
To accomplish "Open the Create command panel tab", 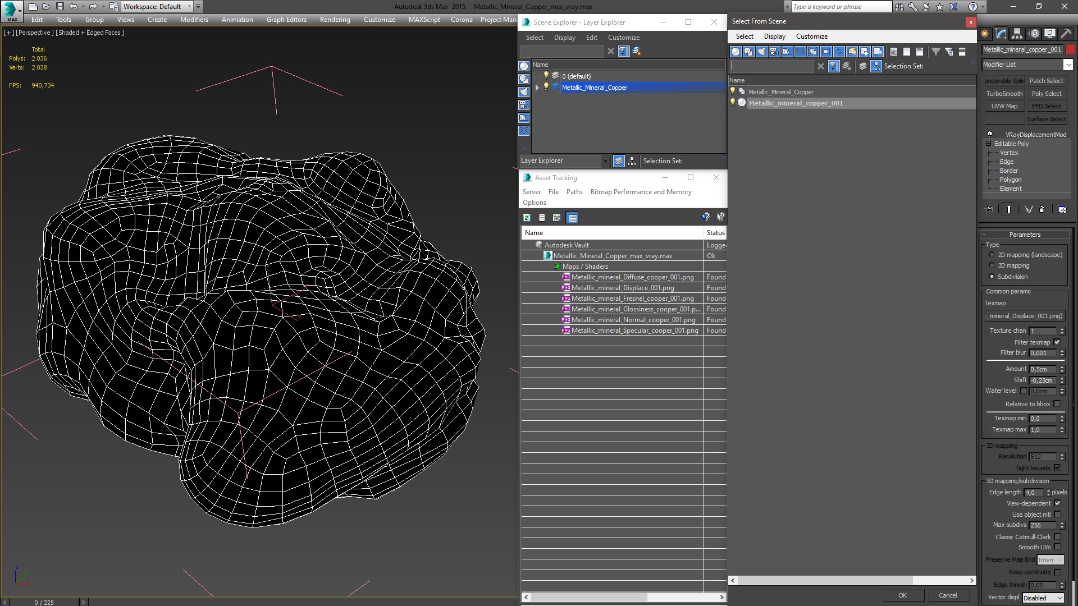I will (x=985, y=34).
